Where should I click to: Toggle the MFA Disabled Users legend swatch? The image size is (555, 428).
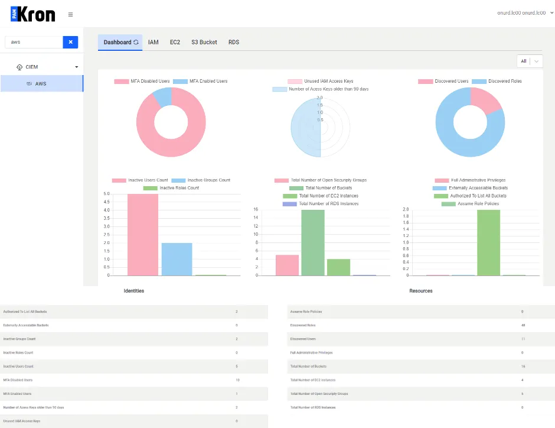coord(122,82)
